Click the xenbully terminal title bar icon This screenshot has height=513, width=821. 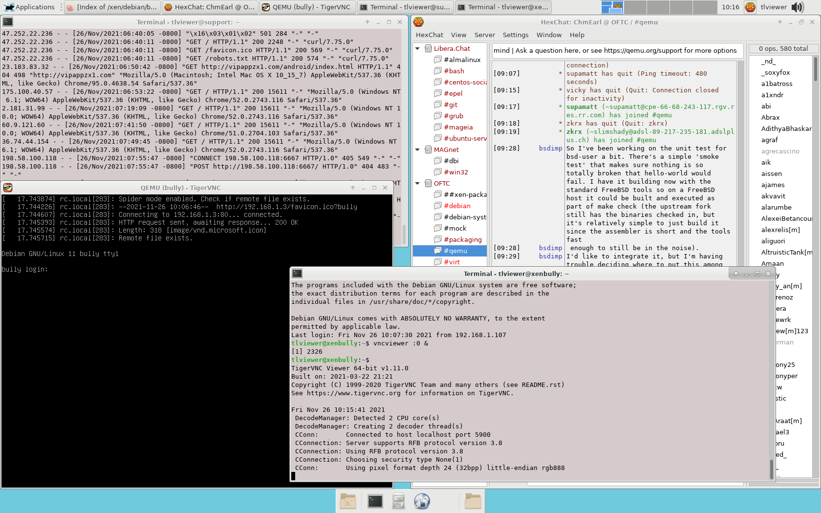coord(297,274)
